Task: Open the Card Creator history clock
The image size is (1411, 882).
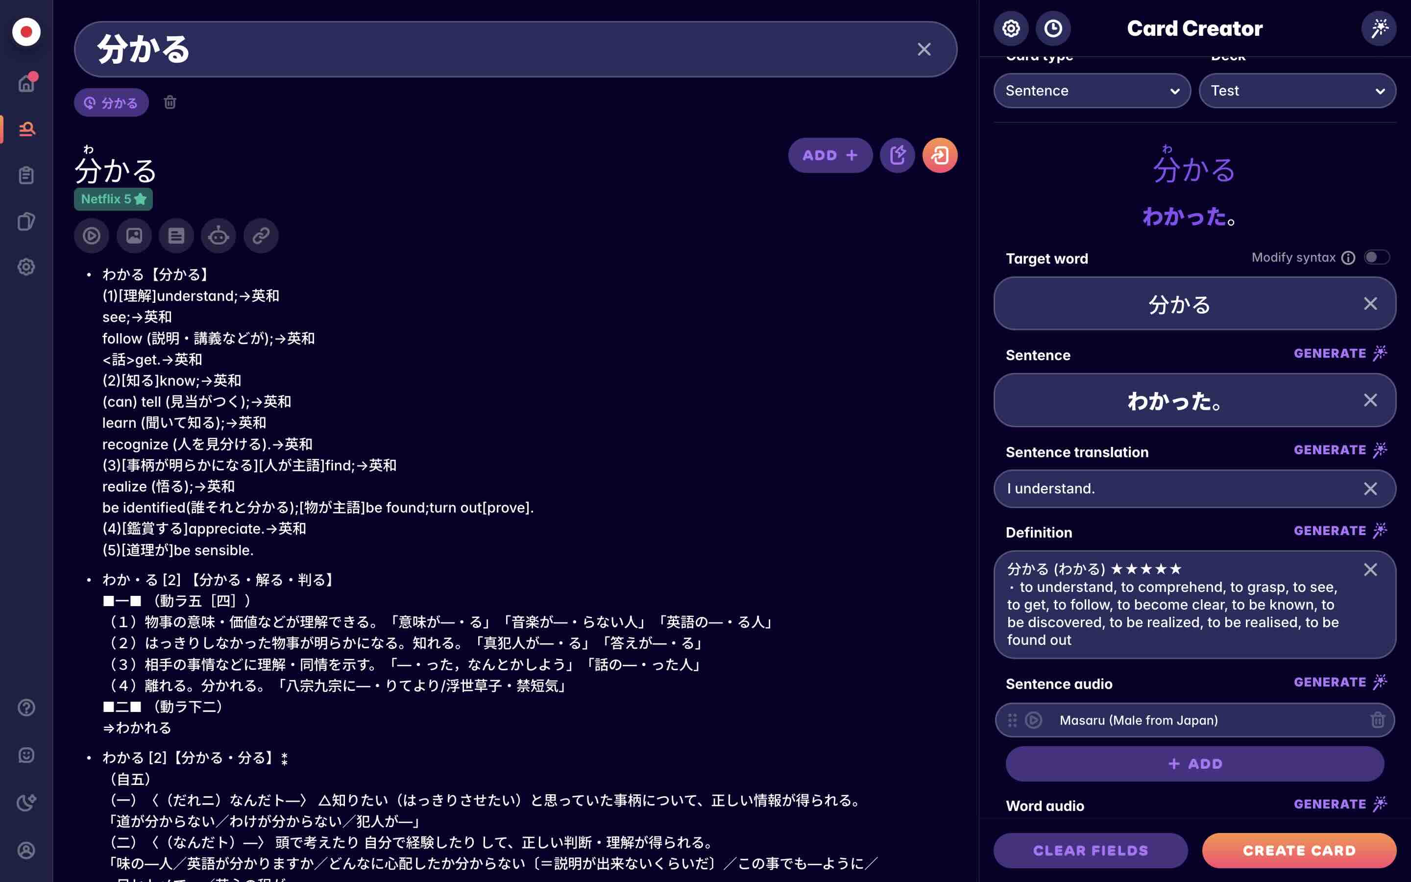Action: tap(1053, 28)
